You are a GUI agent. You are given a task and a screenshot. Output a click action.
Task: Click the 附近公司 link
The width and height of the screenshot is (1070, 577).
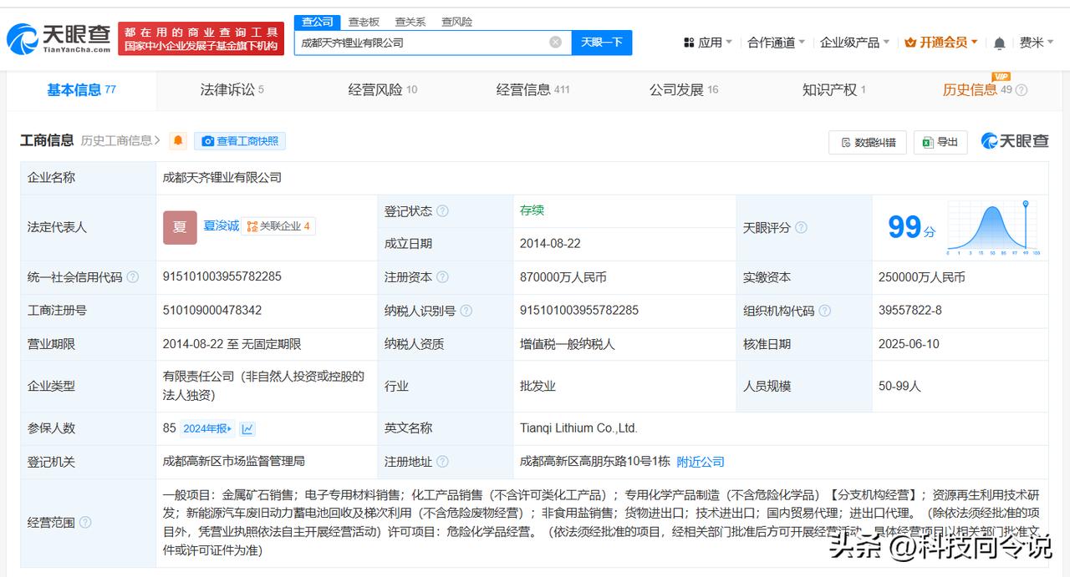(x=701, y=462)
